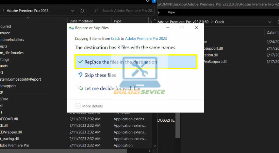Open the Adobe Premiere Pro 2023 destination link

[x=146, y=39]
